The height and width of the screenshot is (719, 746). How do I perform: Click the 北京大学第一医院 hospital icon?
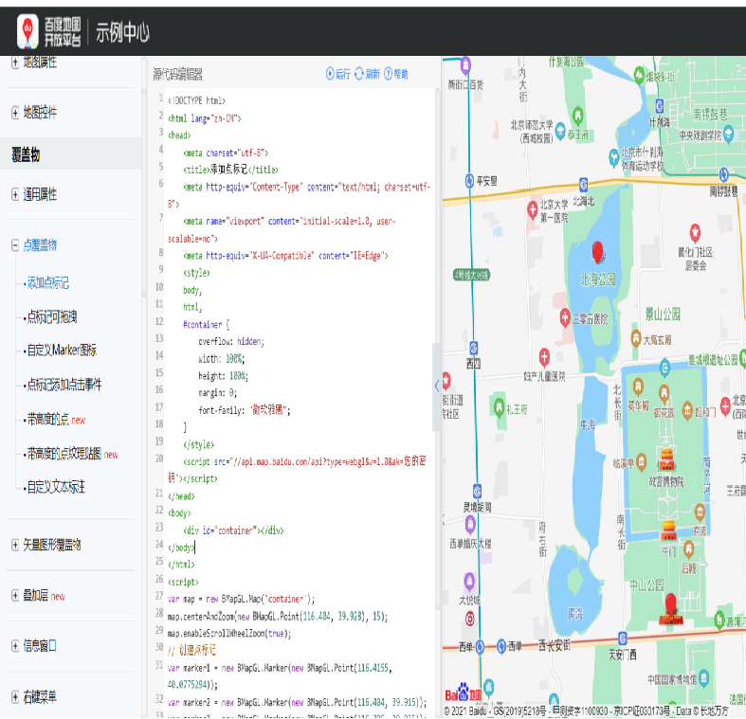pyautogui.click(x=533, y=209)
